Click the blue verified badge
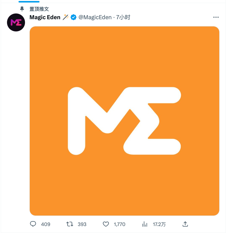This screenshot has height=233, width=231. [73, 17]
